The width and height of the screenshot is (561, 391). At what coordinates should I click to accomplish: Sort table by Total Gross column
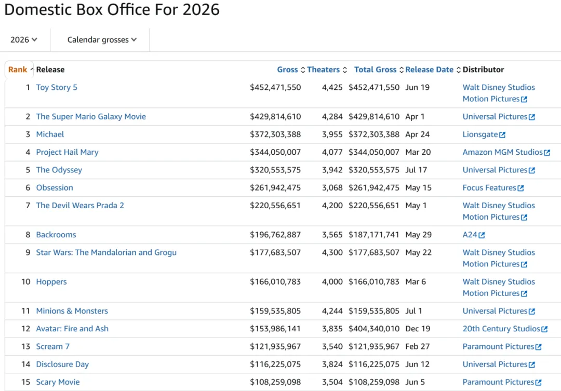[x=375, y=70]
